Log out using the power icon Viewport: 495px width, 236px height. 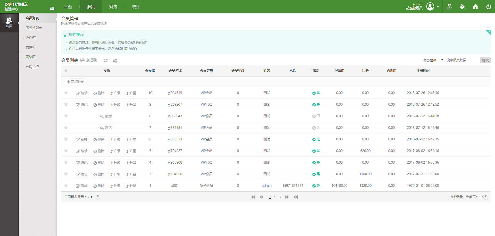point(489,7)
